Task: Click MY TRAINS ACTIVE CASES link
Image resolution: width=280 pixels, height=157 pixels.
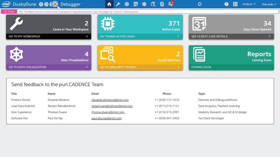Action: coord(117,36)
